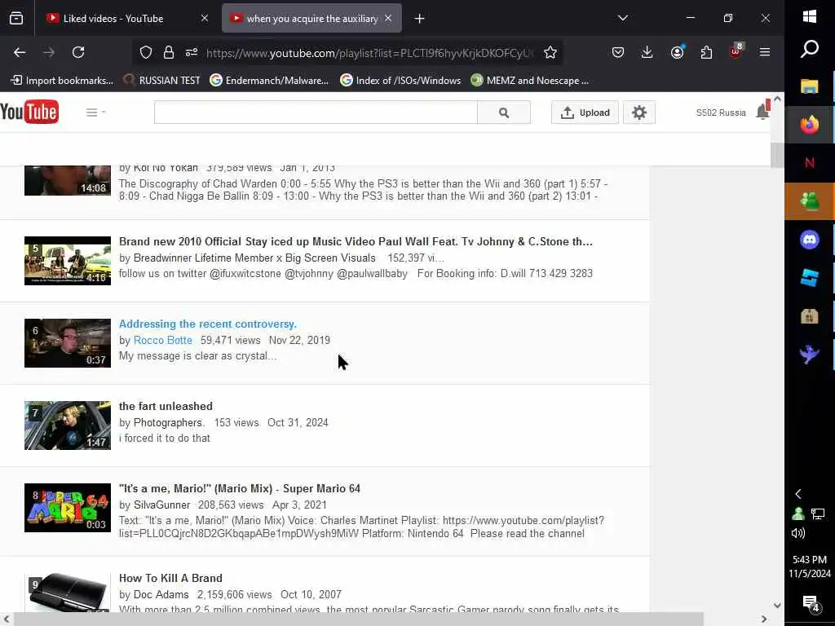Open the 14:08 Chad Warden video thumbnail
835x626 pixels.
point(68,180)
